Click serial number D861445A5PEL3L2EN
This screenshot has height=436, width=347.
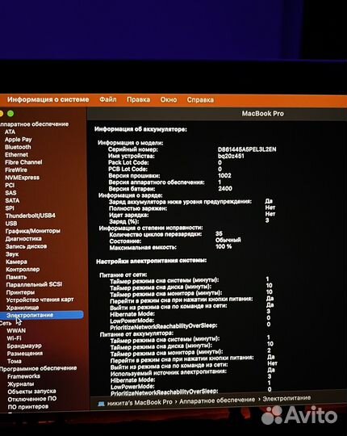coord(247,149)
